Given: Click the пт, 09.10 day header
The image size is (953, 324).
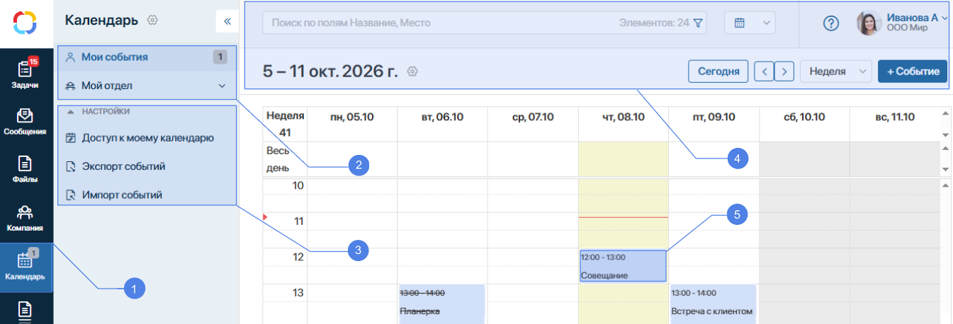Looking at the screenshot, I should pyautogui.click(x=714, y=117).
